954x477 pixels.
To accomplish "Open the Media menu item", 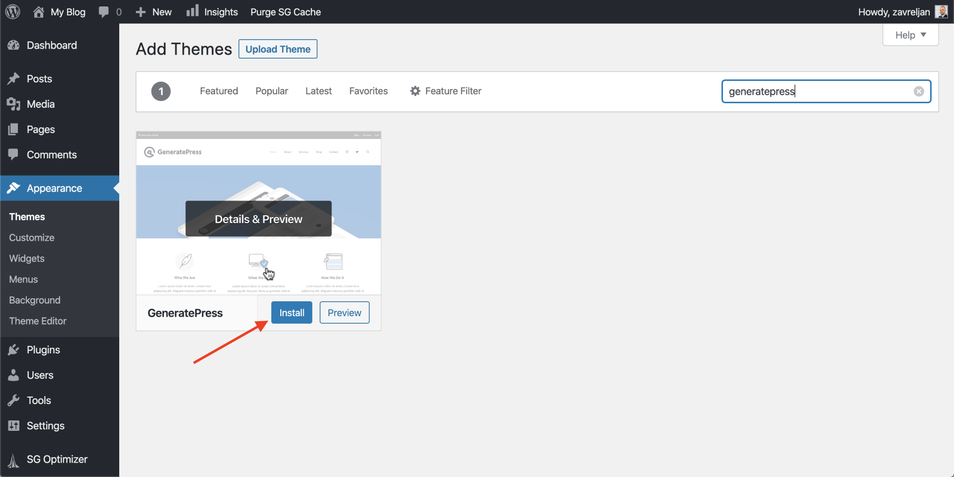I will click(x=60, y=104).
